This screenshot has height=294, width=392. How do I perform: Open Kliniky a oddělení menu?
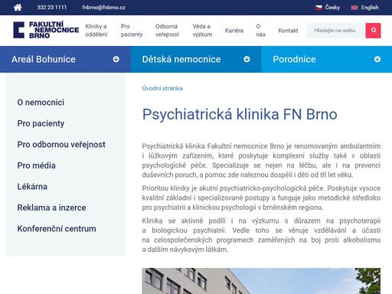[x=96, y=31]
